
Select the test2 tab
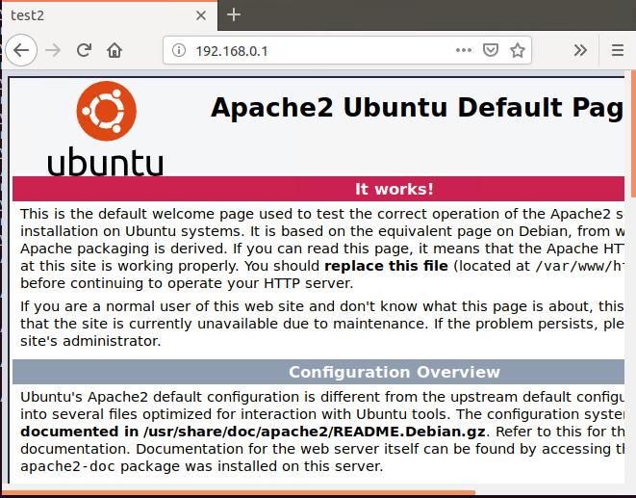tap(110, 15)
